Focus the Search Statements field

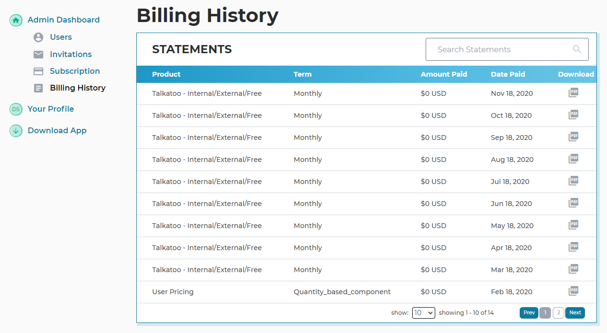(507, 49)
